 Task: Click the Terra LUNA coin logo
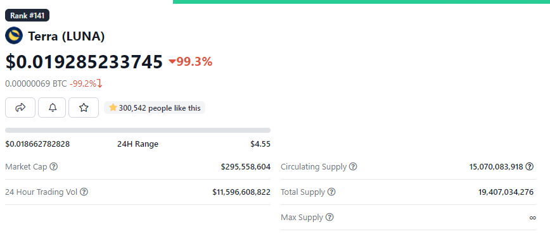14,36
